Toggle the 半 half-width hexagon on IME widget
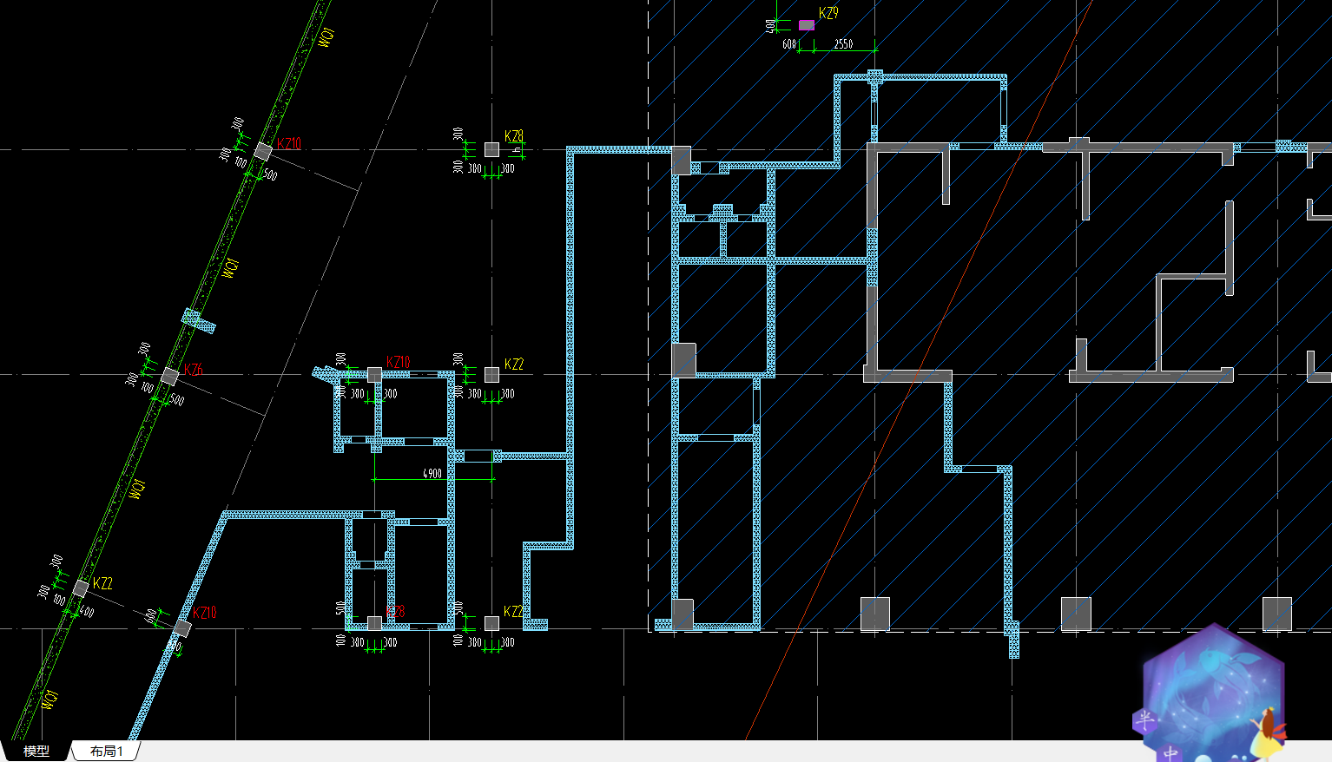The height and width of the screenshot is (762, 1332). [1146, 719]
